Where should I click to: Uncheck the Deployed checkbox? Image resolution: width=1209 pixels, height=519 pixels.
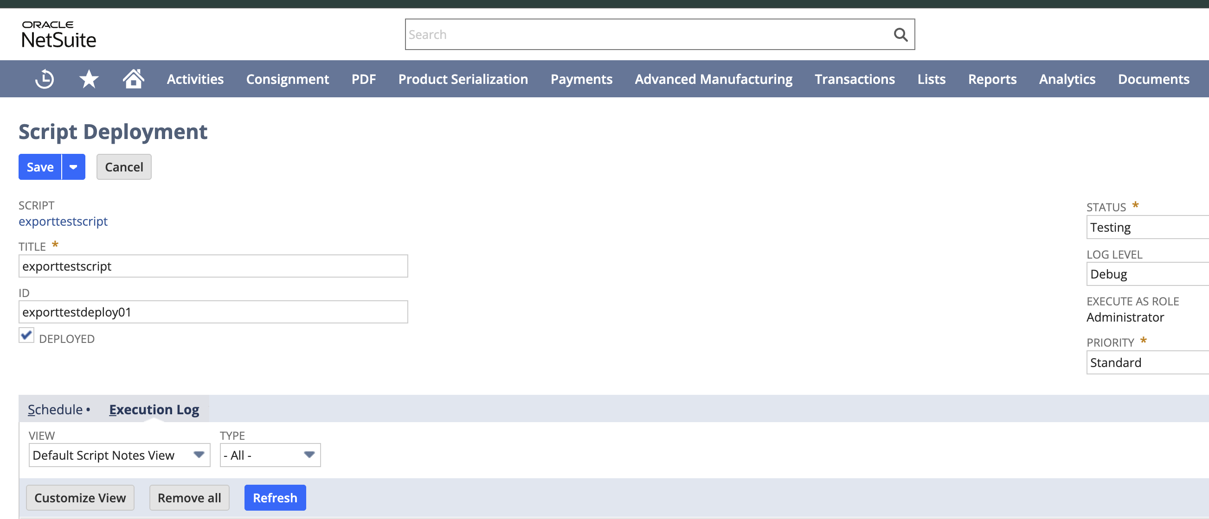26,335
